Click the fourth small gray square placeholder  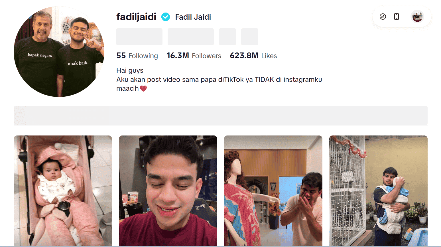pos(250,37)
